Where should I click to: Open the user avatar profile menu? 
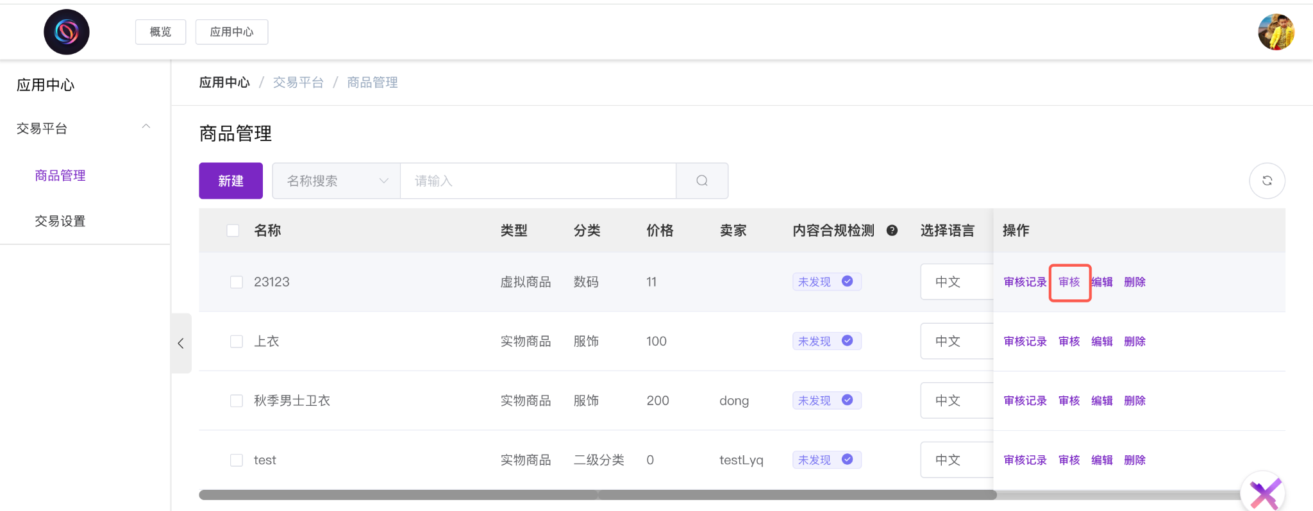coord(1276,32)
